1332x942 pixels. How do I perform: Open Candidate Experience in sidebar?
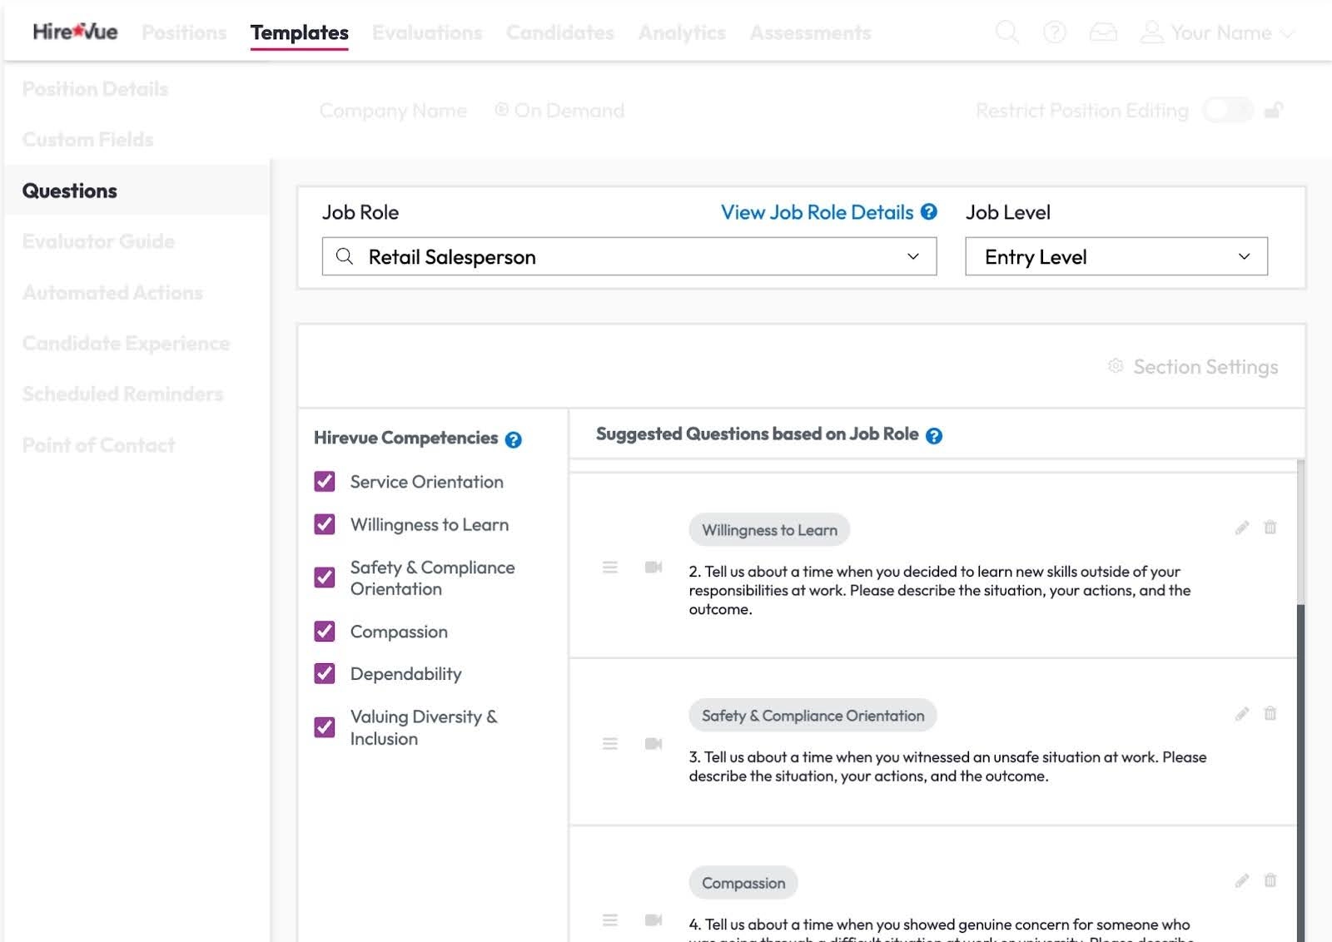[126, 344]
